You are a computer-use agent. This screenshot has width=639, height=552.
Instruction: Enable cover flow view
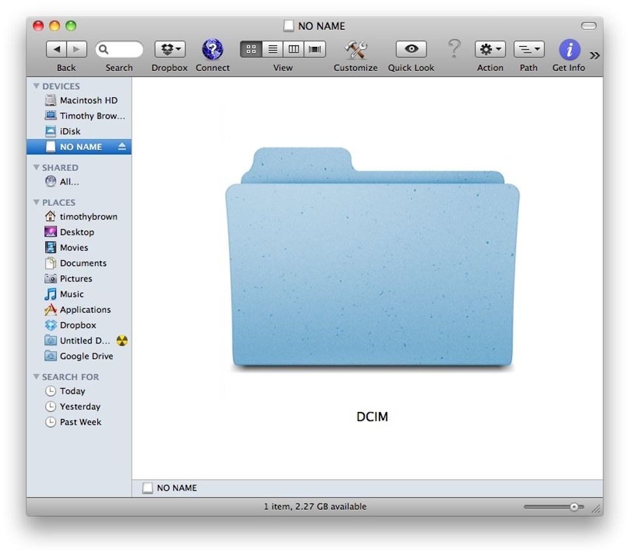pos(314,48)
